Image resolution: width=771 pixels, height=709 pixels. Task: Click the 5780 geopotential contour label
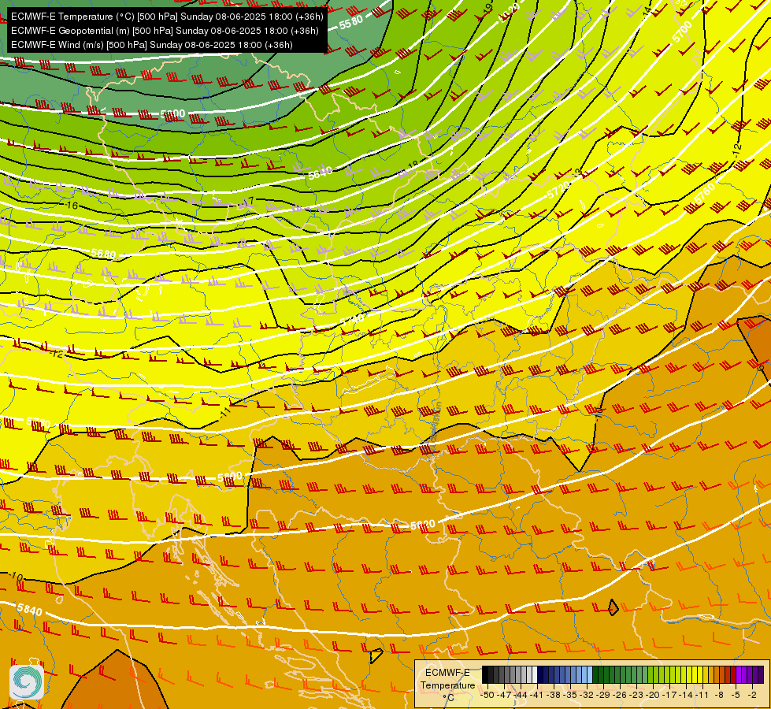[39, 423]
